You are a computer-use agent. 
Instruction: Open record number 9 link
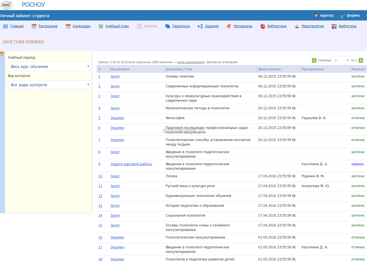99,164
